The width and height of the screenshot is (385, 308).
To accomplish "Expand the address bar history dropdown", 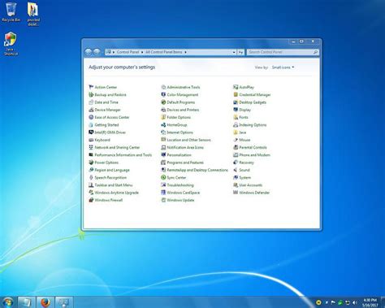I will click(x=234, y=52).
